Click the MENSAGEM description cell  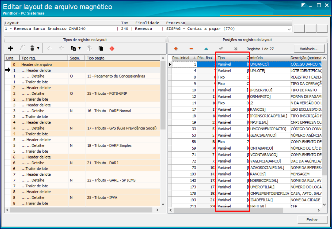[306, 174]
